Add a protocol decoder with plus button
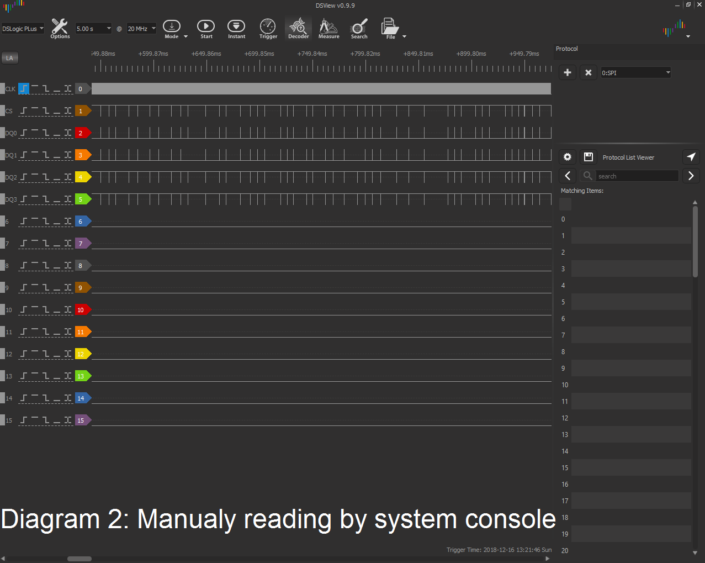Image resolution: width=705 pixels, height=563 pixels. pyautogui.click(x=568, y=72)
